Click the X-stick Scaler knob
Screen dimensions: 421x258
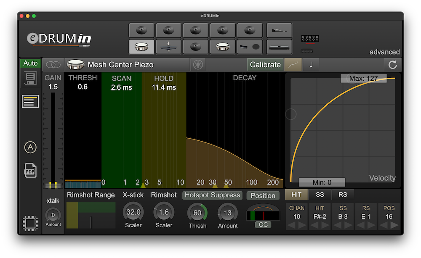pyautogui.click(x=133, y=212)
